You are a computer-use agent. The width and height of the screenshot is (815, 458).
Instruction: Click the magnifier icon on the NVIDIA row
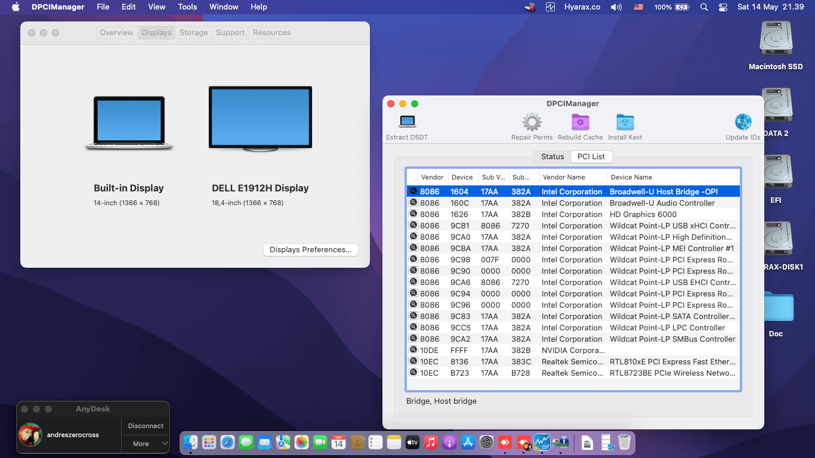coord(413,350)
